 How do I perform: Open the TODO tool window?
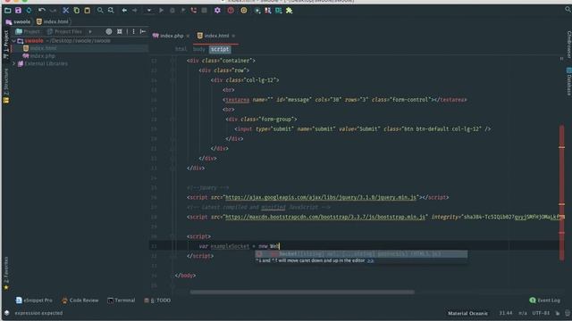[157, 300]
